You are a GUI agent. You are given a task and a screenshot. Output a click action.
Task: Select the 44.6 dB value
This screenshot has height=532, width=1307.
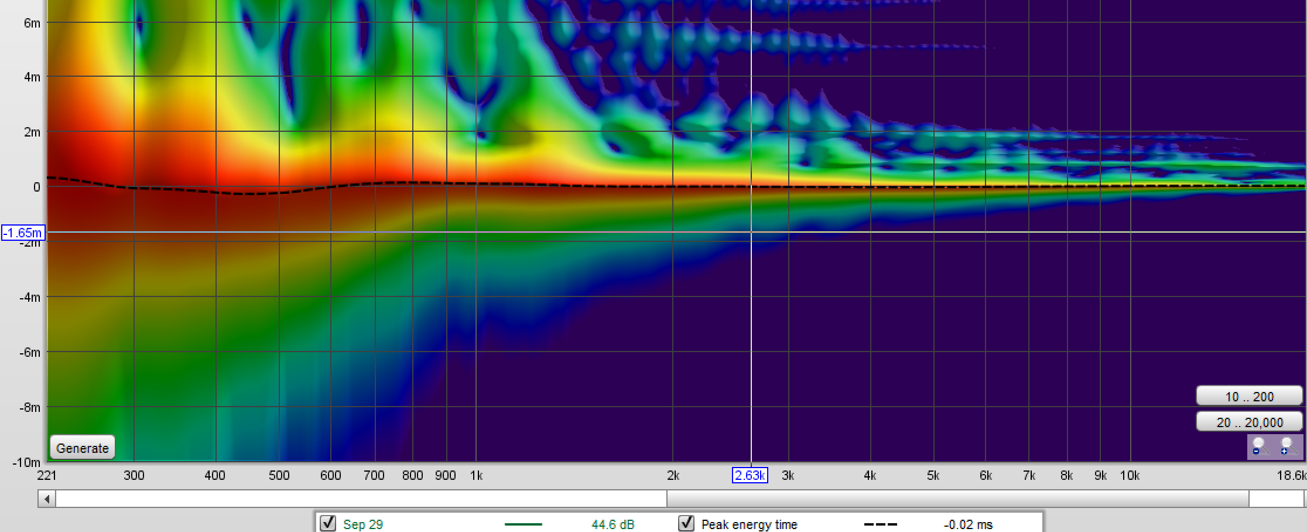click(613, 524)
